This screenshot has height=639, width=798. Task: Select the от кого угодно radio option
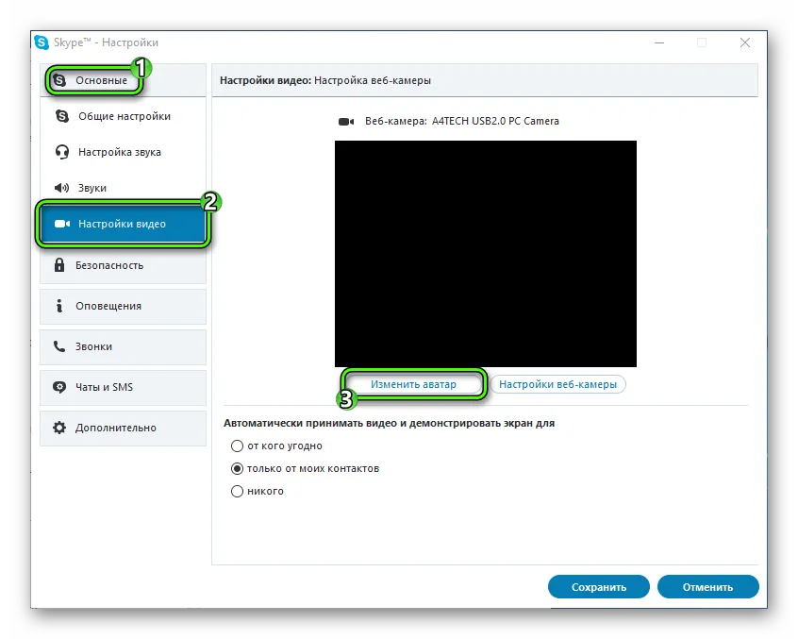(237, 446)
